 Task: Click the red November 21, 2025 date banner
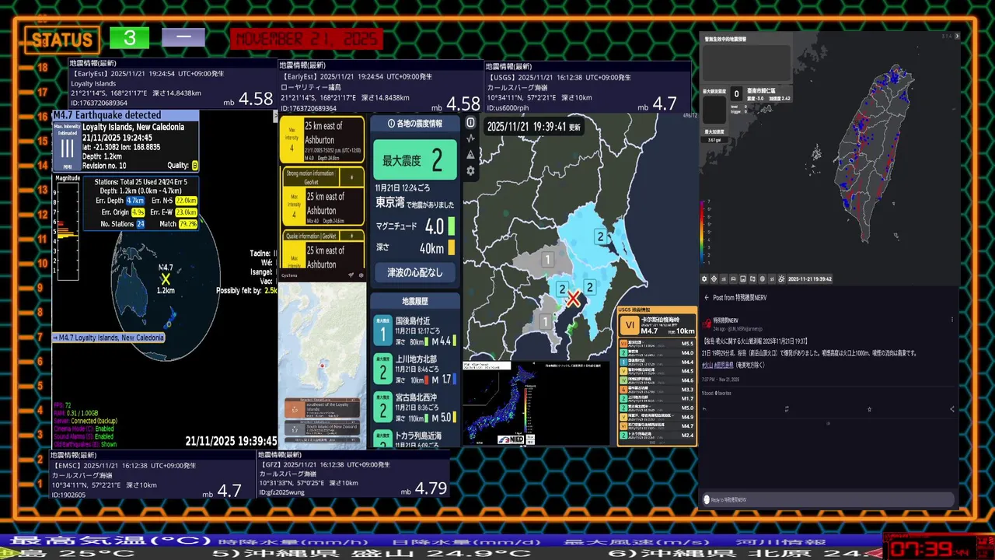coord(306,39)
